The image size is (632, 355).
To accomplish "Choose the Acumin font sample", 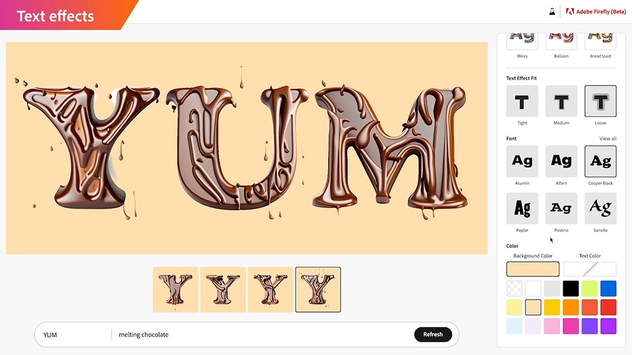I will click(522, 161).
